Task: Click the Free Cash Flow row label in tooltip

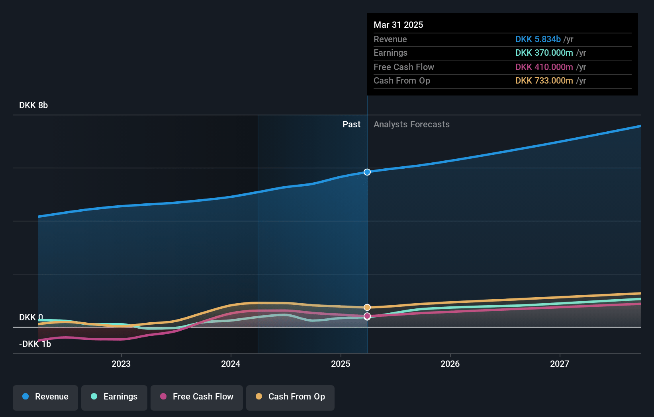Action: click(x=404, y=67)
